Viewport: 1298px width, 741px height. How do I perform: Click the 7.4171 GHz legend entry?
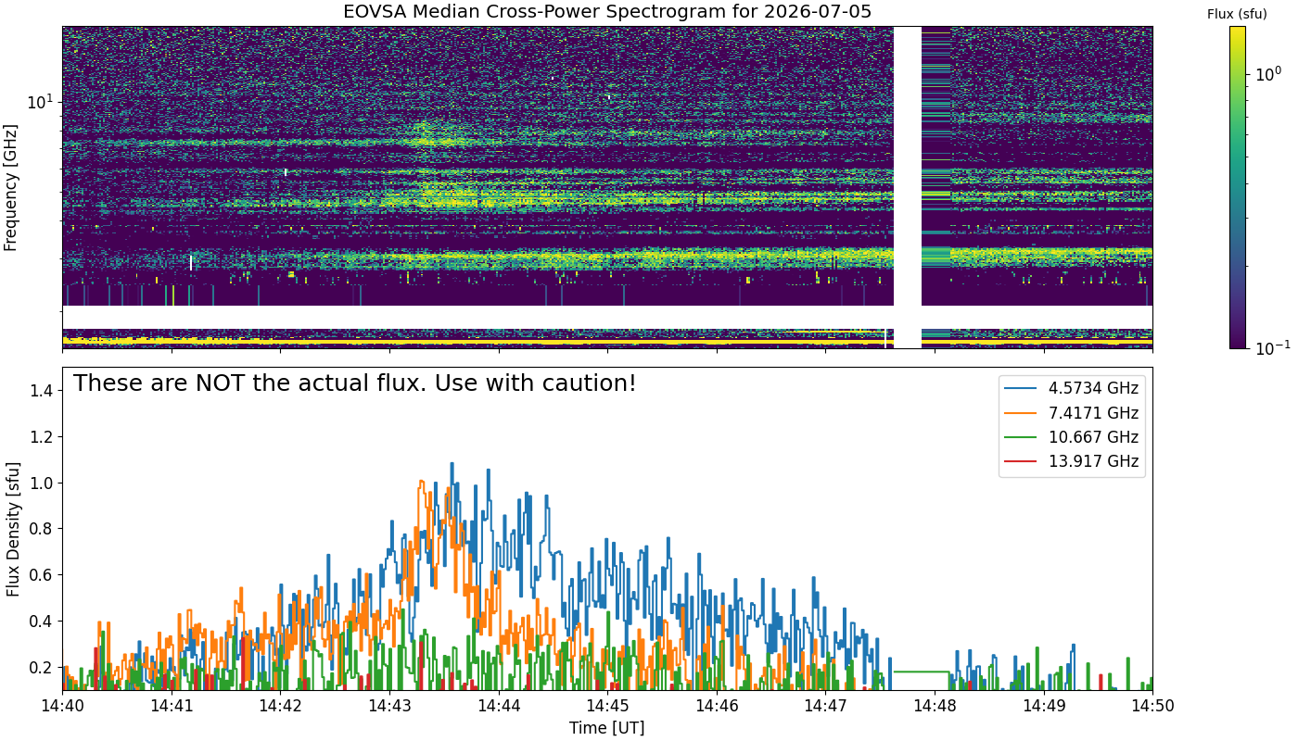pos(1072,413)
